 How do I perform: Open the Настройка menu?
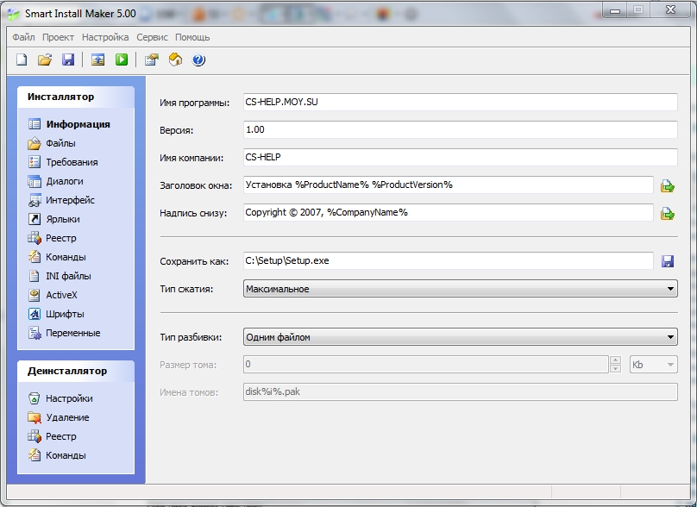[x=105, y=37]
